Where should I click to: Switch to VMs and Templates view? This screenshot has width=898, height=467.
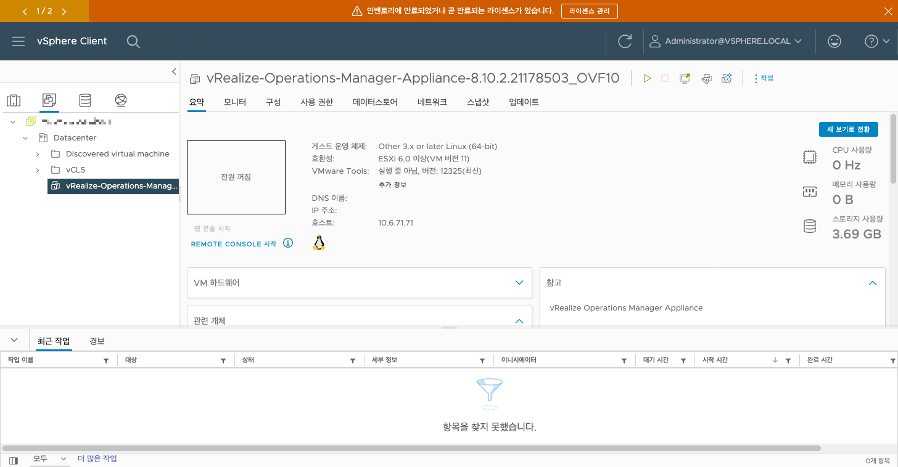49,100
